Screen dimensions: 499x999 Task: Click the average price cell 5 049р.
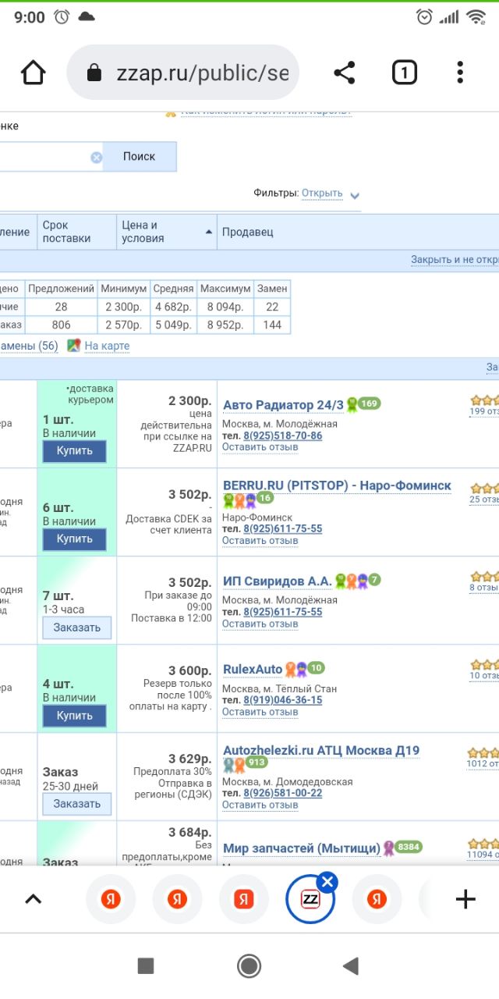pyautogui.click(x=173, y=325)
